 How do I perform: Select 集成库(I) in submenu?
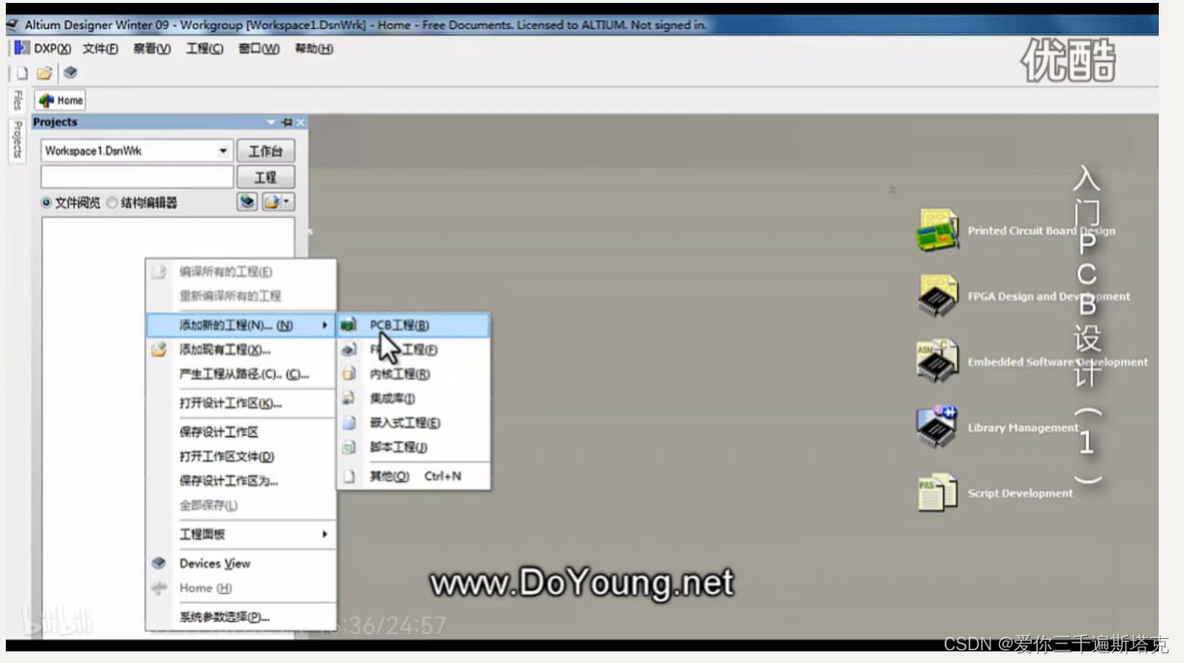414,398
